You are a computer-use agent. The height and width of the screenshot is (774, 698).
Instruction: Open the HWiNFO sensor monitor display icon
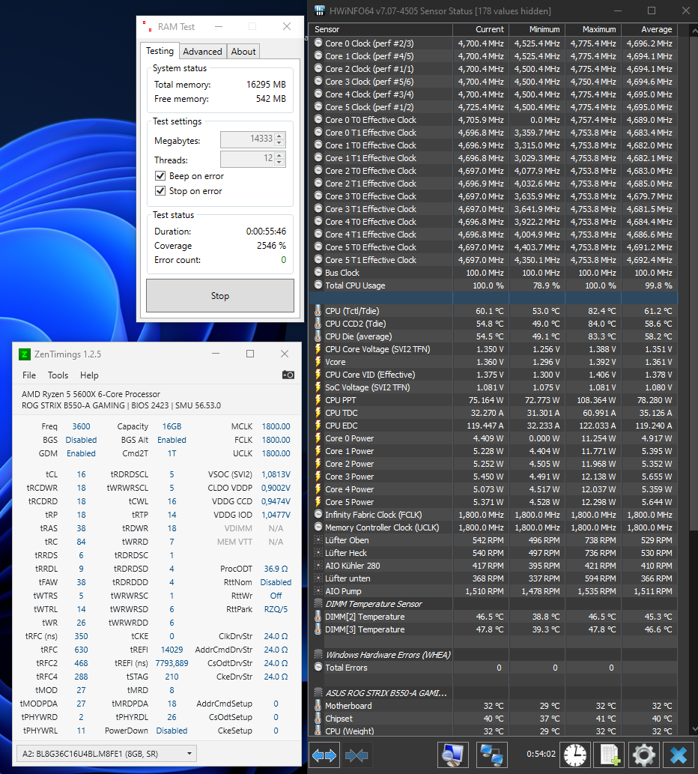(452, 755)
